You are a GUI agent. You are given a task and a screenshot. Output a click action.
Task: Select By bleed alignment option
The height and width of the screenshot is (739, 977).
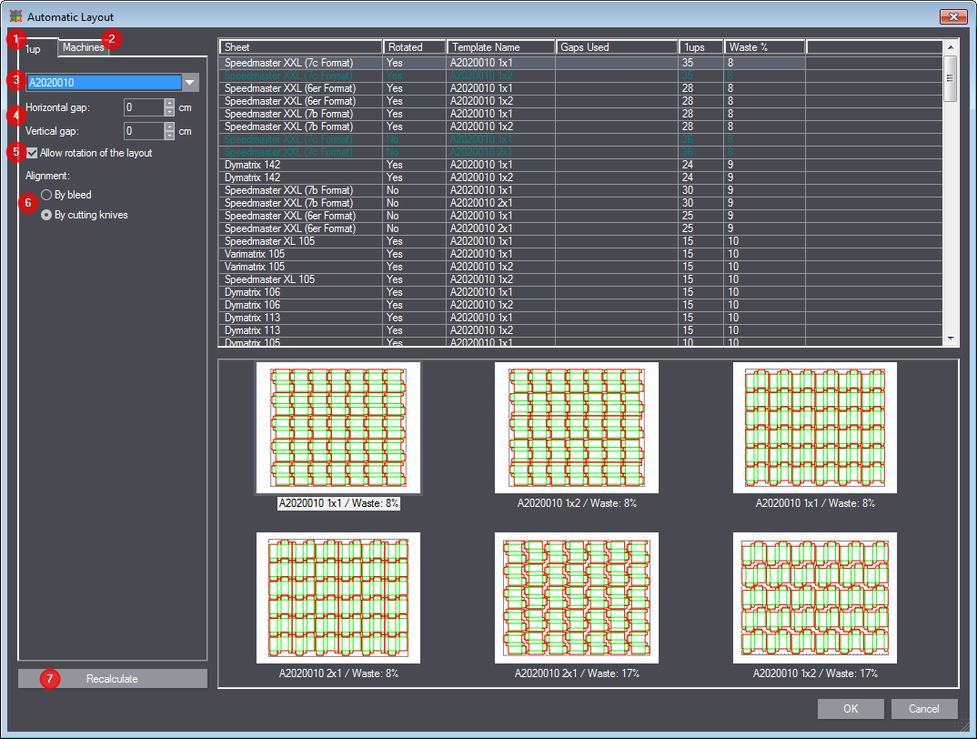[x=46, y=195]
